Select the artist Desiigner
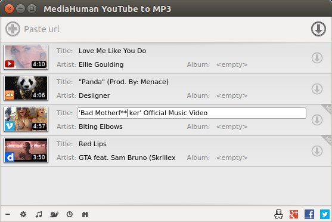 pyautogui.click(x=94, y=95)
